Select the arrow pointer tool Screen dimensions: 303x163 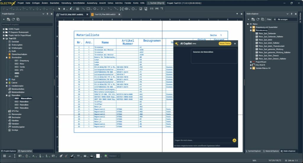pos(59,9)
